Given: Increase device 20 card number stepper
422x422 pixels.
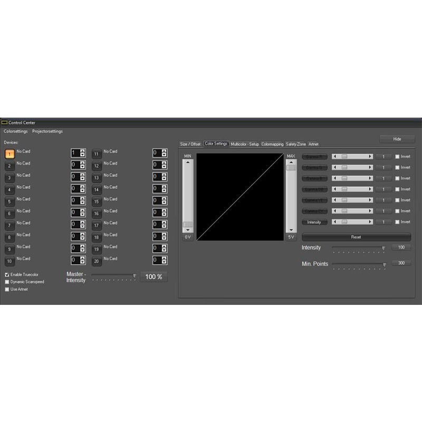Looking at the screenshot, I should coord(164,258).
